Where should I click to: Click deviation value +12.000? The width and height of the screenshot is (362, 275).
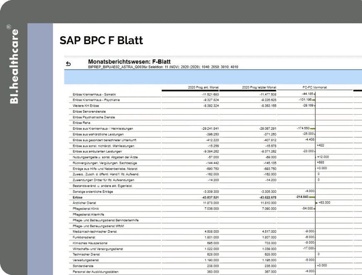click(x=323, y=157)
